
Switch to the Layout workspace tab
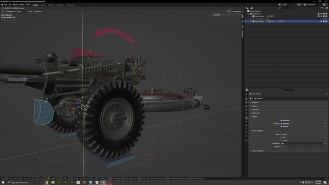point(35,5)
